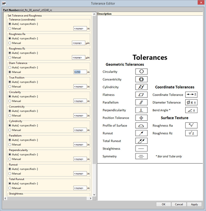This screenshot has width=206, height=211.
Task: Click the Diameter Tolerance symbol icon
Action: 191,102
